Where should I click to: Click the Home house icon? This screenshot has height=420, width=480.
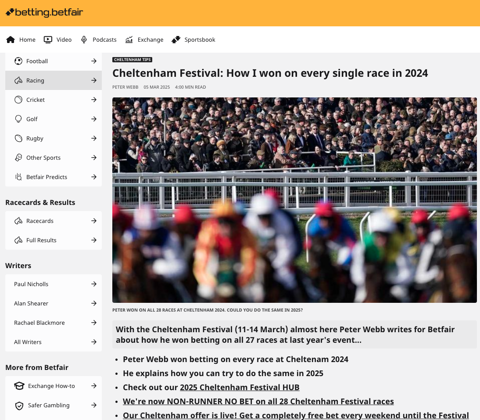(11, 39)
